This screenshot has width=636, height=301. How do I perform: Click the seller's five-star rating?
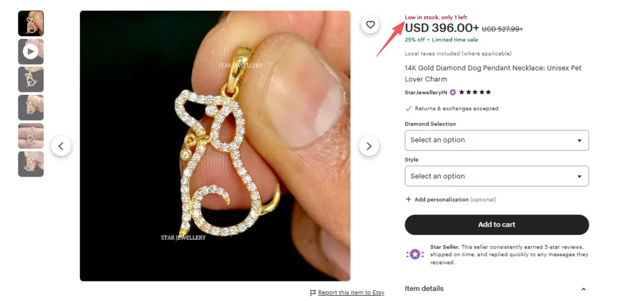click(x=475, y=92)
